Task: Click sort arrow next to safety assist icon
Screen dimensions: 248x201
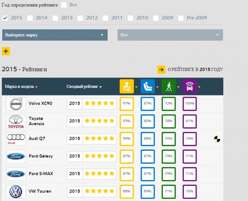Action: [x=199, y=87]
